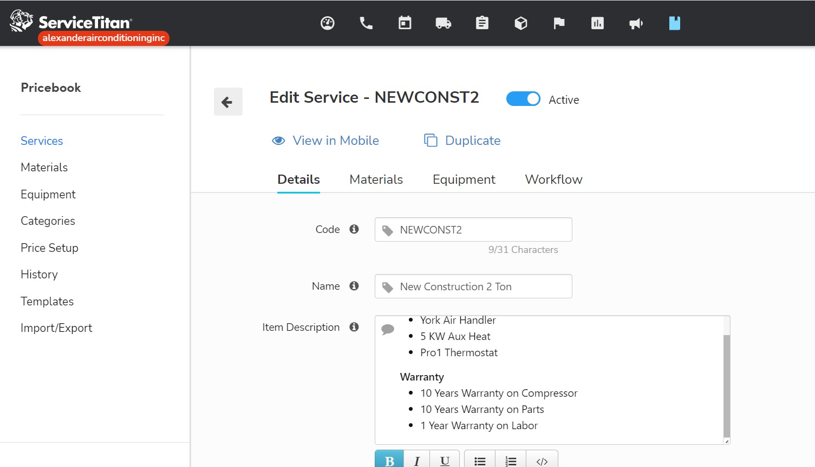Open the reports bar chart icon
The width and height of the screenshot is (815, 467).
coord(597,23)
